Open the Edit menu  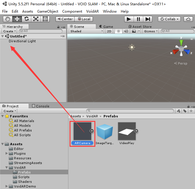pyautogui.click(x=15, y=11)
